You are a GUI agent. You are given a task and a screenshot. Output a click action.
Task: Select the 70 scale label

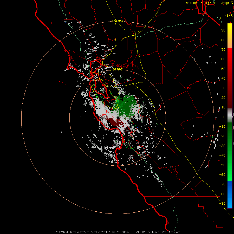click(x=223, y=50)
